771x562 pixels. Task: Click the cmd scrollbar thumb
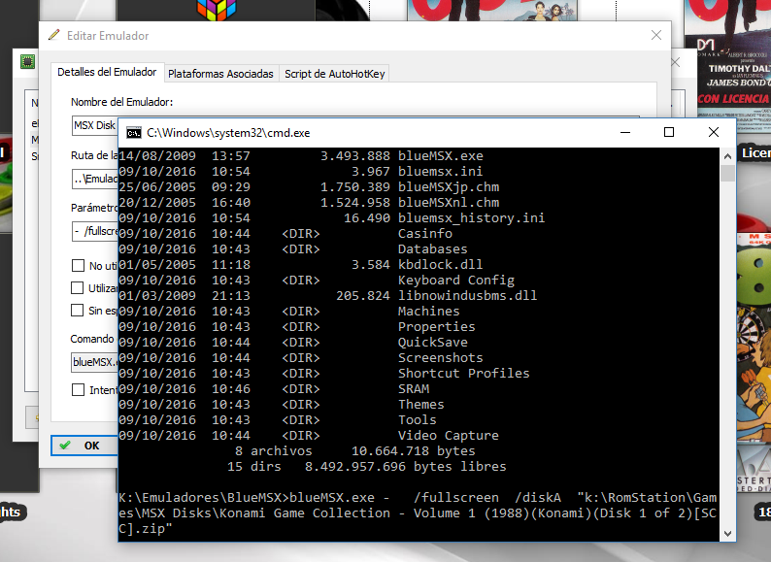[x=727, y=173]
